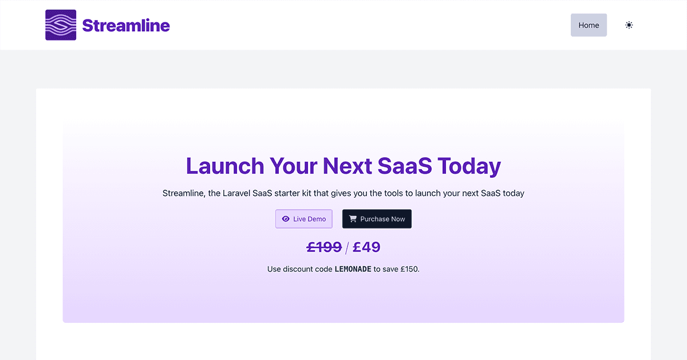The width and height of the screenshot is (687, 360).
Task: Click the eye icon on Live Demo
Action: tap(286, 219)
